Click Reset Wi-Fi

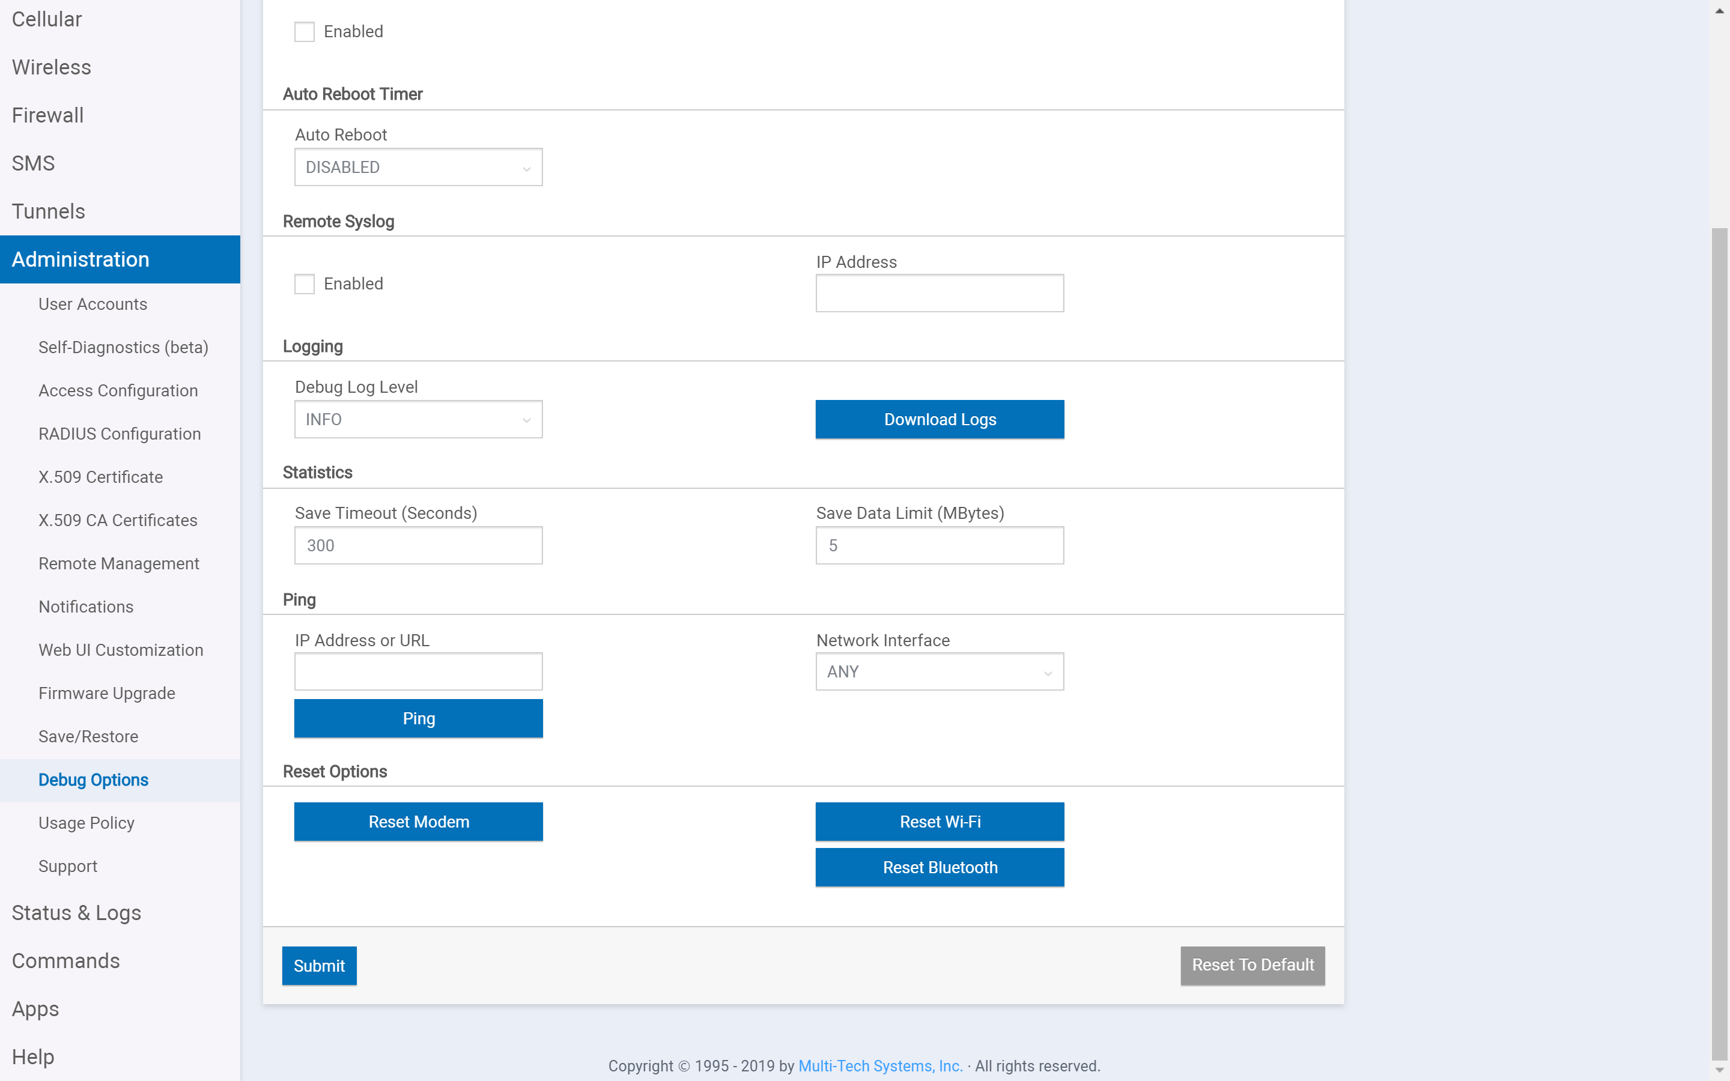tap(939, 822)
